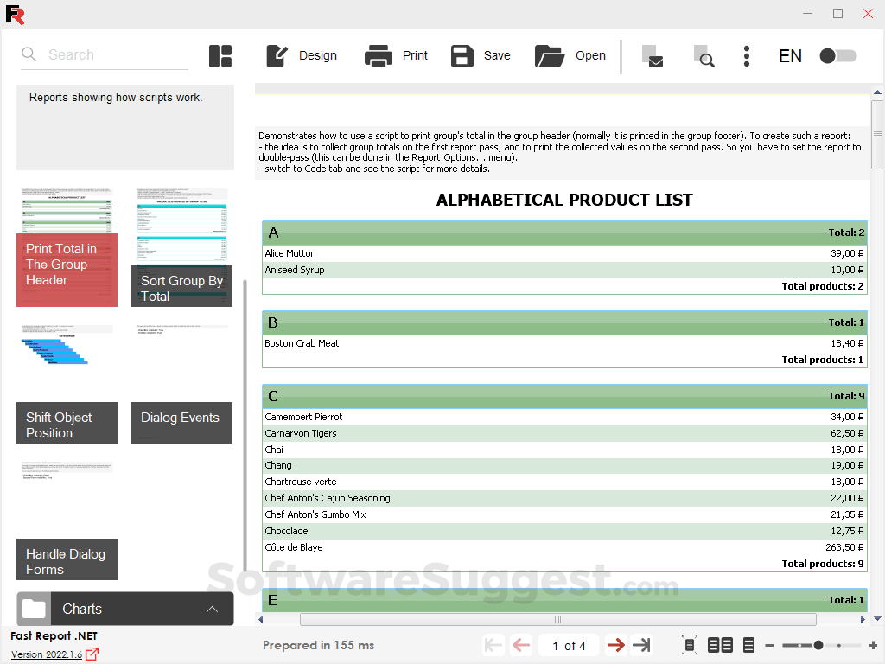Jump to the last page
This screenshot has height=664, width=885.
[x=640, y=645]
